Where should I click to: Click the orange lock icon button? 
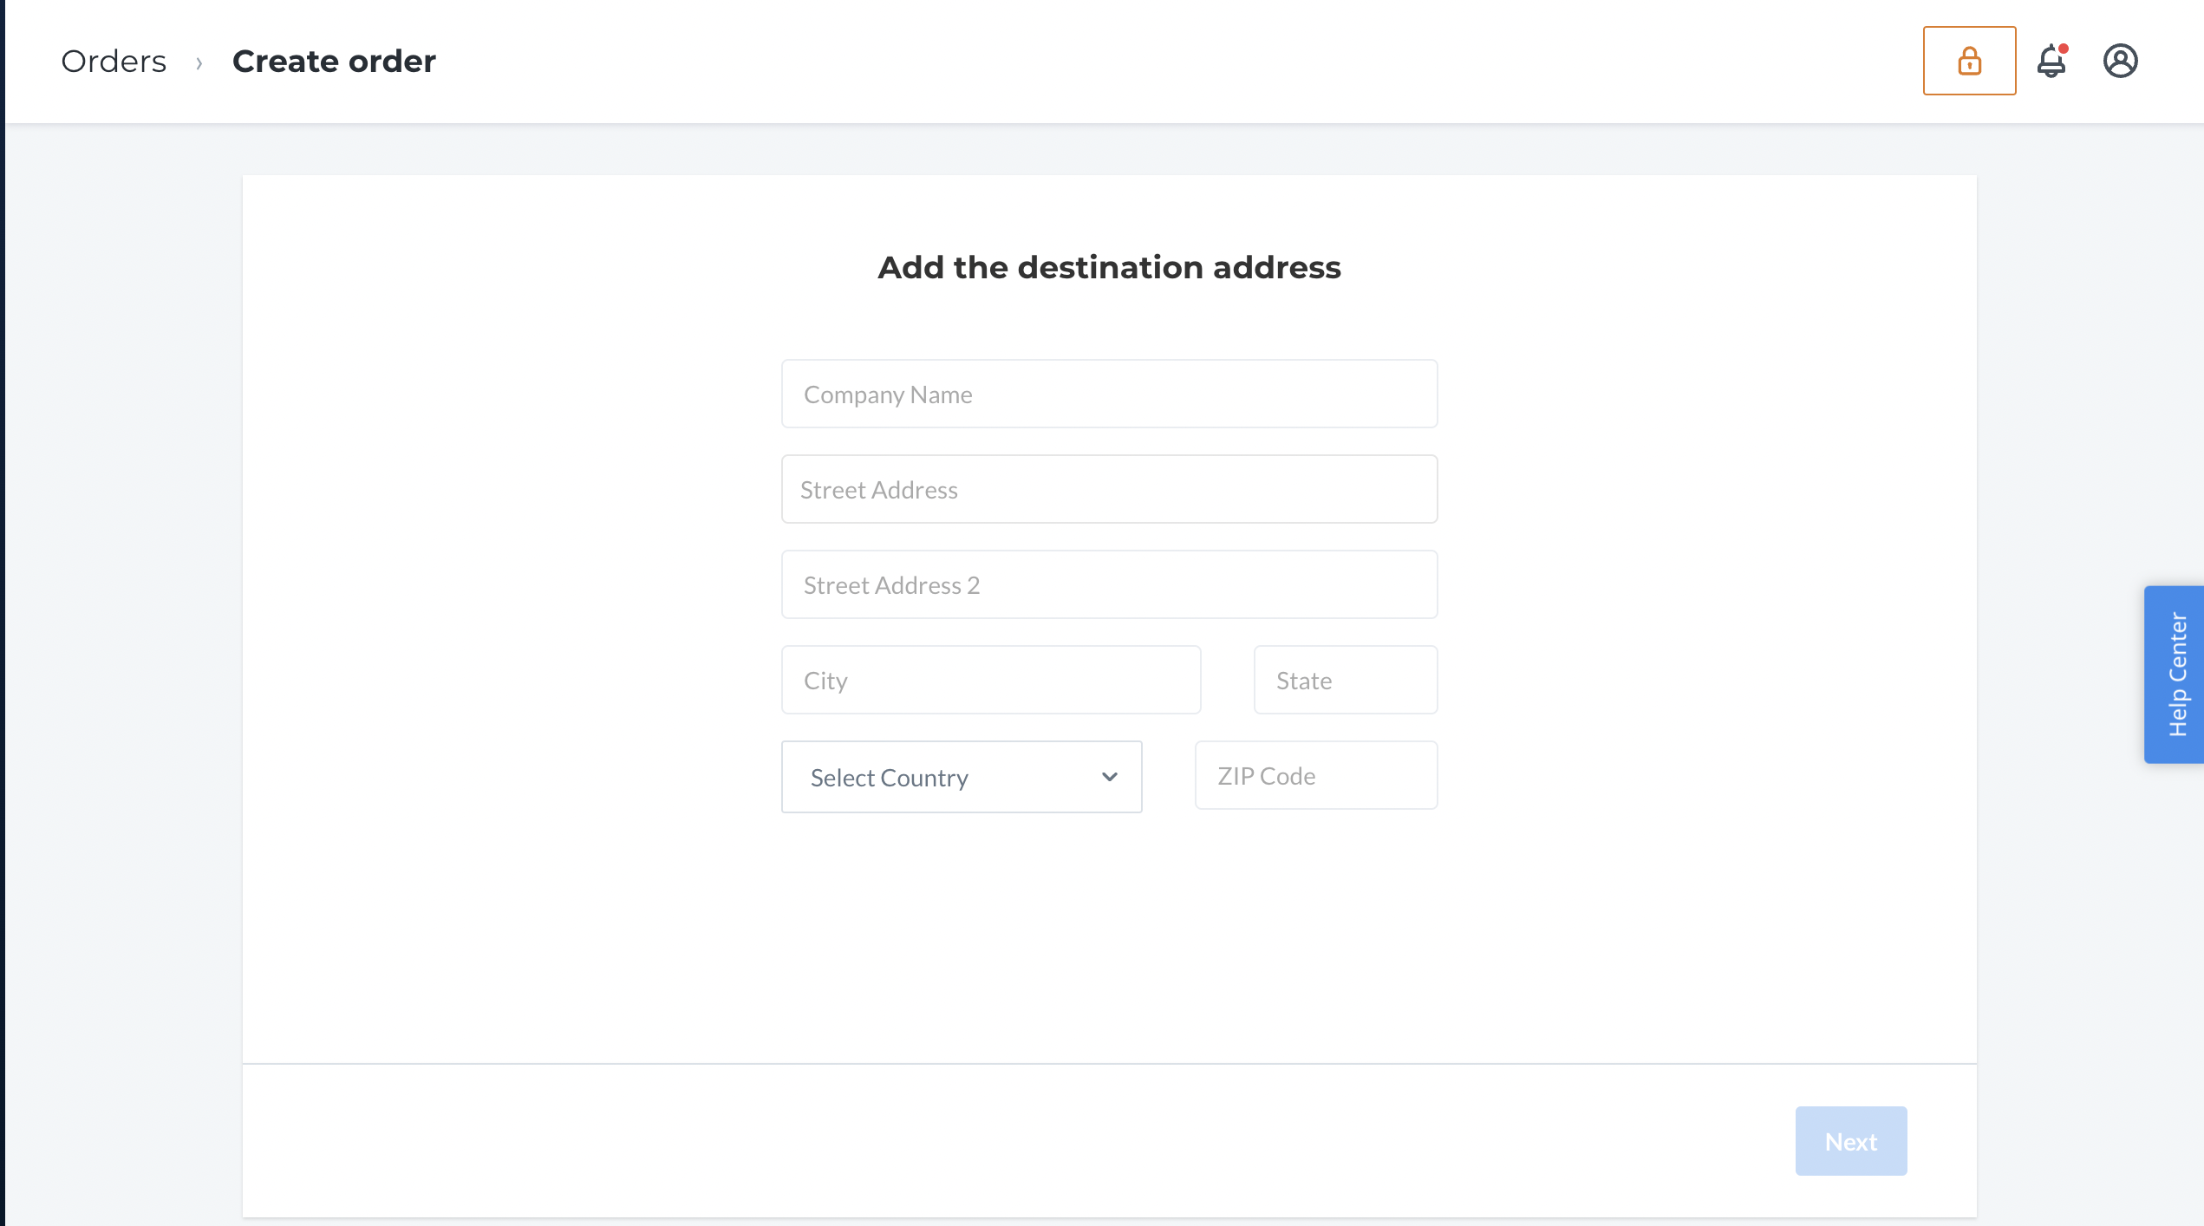(x=1969, y=61)
